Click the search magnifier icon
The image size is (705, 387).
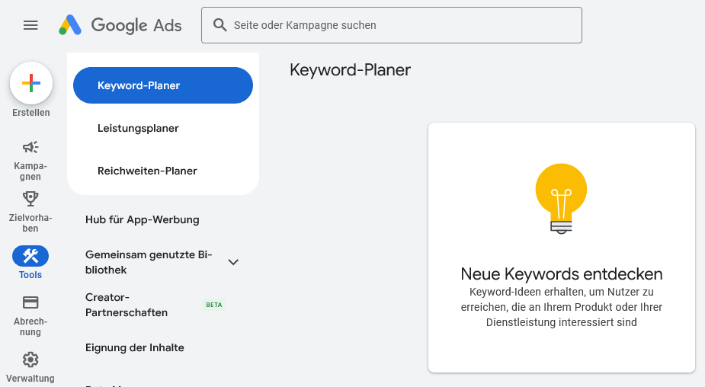[x=220, y=25]
